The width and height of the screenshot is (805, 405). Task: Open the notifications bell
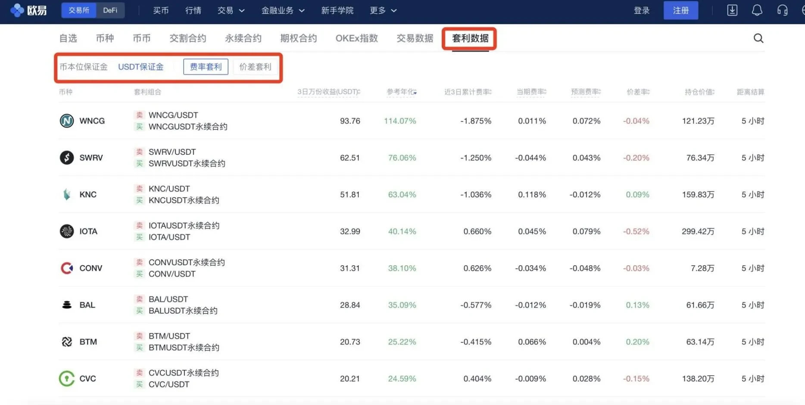[x=757, y=10]
